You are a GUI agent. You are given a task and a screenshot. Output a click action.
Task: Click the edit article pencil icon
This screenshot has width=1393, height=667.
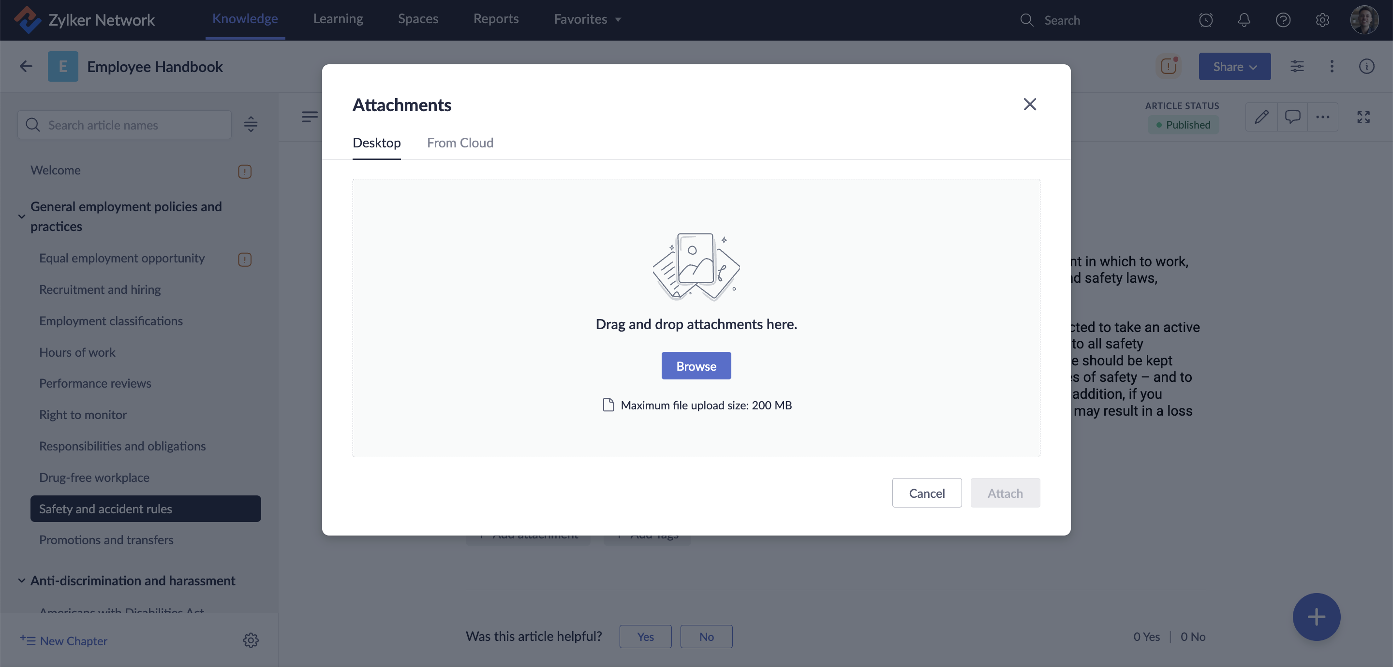click(x=1261, y=117)
